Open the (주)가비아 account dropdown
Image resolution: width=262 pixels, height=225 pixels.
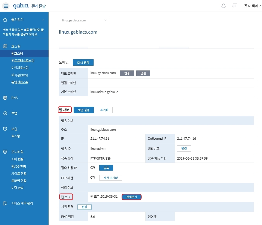pos(252,6)
